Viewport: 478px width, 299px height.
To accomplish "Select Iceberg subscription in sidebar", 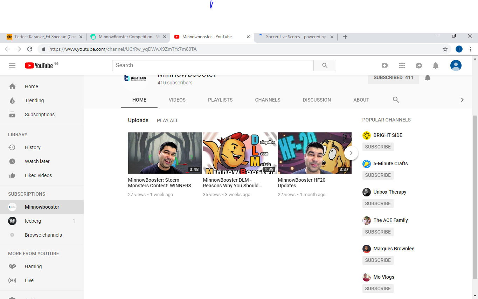I will 42,221.
